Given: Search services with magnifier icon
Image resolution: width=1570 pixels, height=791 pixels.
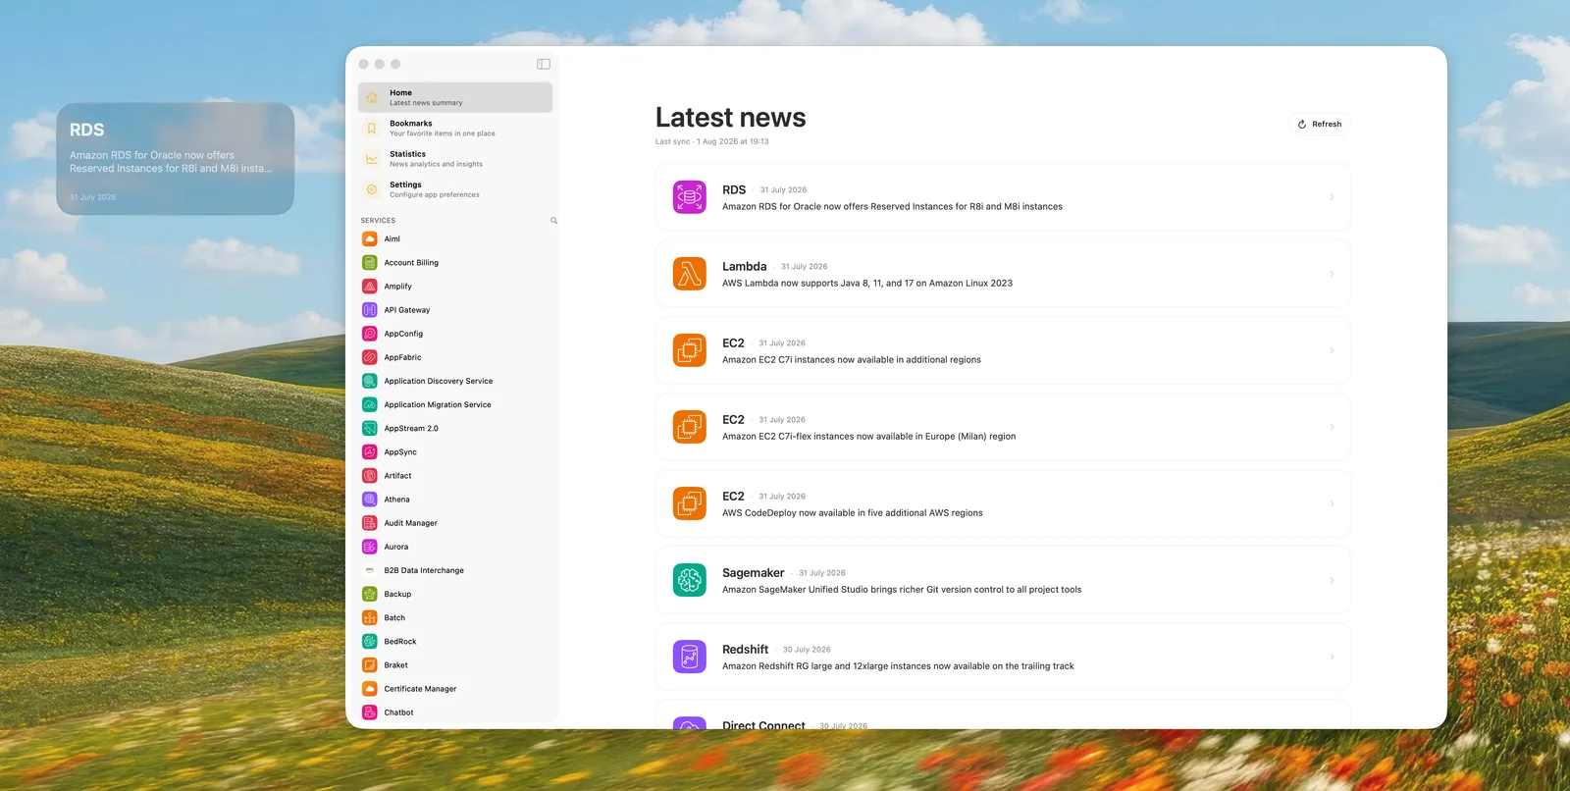Looking at the screenshot, I should coord(553,221).
